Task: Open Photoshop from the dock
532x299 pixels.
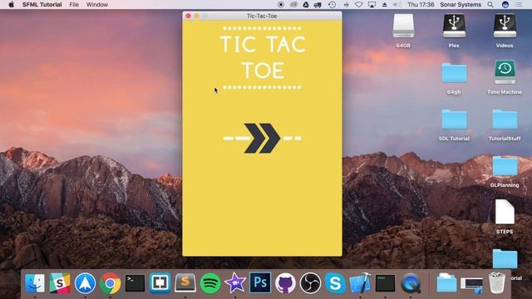Action: [260, 282]
